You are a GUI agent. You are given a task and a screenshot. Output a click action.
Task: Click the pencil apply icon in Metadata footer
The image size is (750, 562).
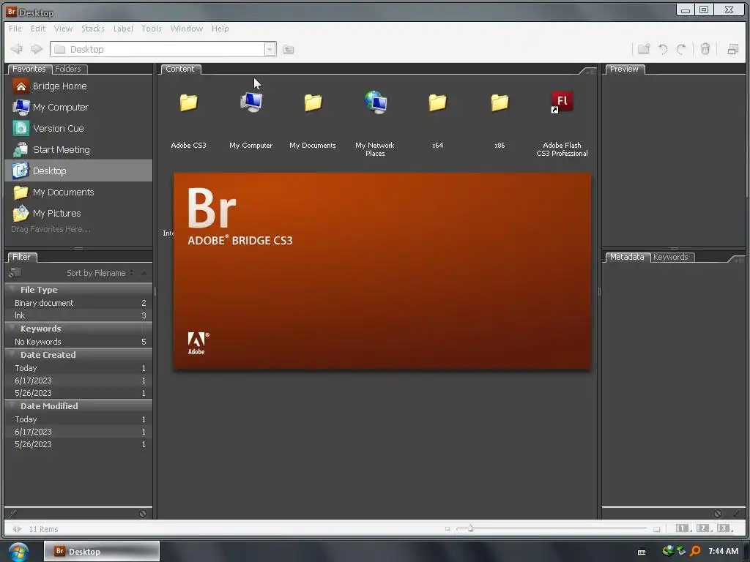click(x=736, y=514)
